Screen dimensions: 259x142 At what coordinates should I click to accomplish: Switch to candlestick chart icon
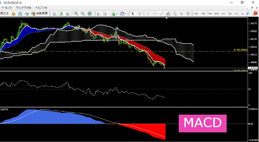pos(61,14)
